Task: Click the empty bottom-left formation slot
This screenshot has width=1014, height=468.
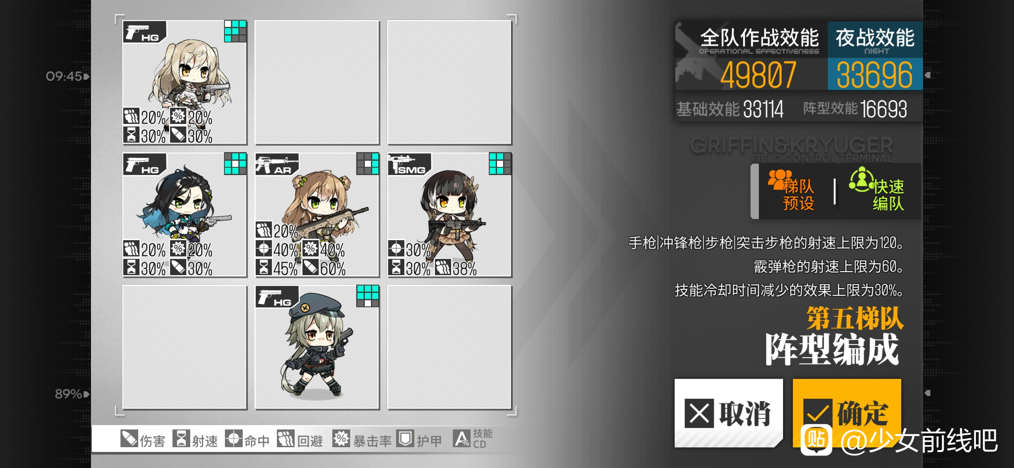Action: (185, 347)
